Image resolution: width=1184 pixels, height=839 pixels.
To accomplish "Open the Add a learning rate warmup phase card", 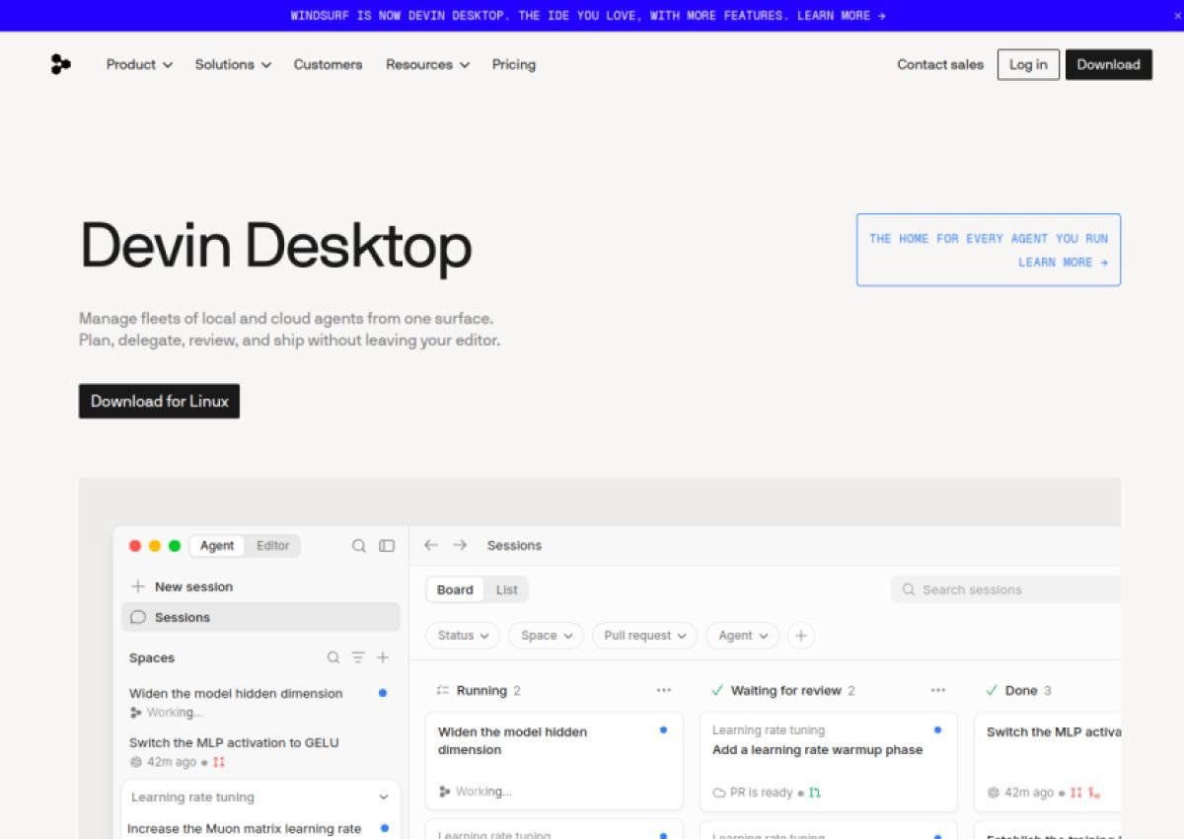I will (829, 761).
